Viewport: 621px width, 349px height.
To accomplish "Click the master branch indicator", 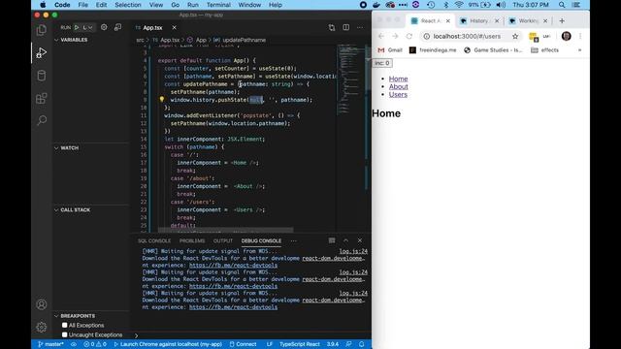I will coord(50,344).
